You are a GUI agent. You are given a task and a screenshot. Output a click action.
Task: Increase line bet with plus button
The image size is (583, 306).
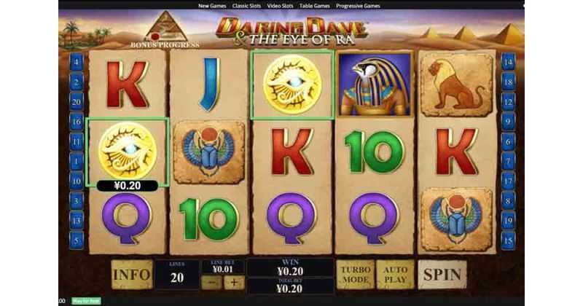pyautogui.click(x=234, y=283)
